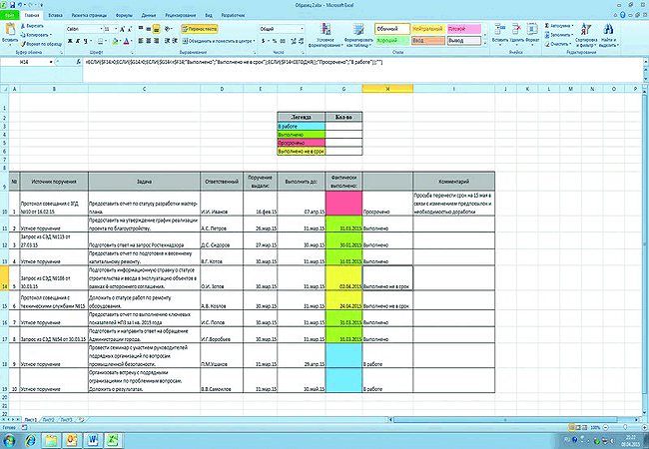Switch to the Вставка (Insert) tab

click(55, 15)
